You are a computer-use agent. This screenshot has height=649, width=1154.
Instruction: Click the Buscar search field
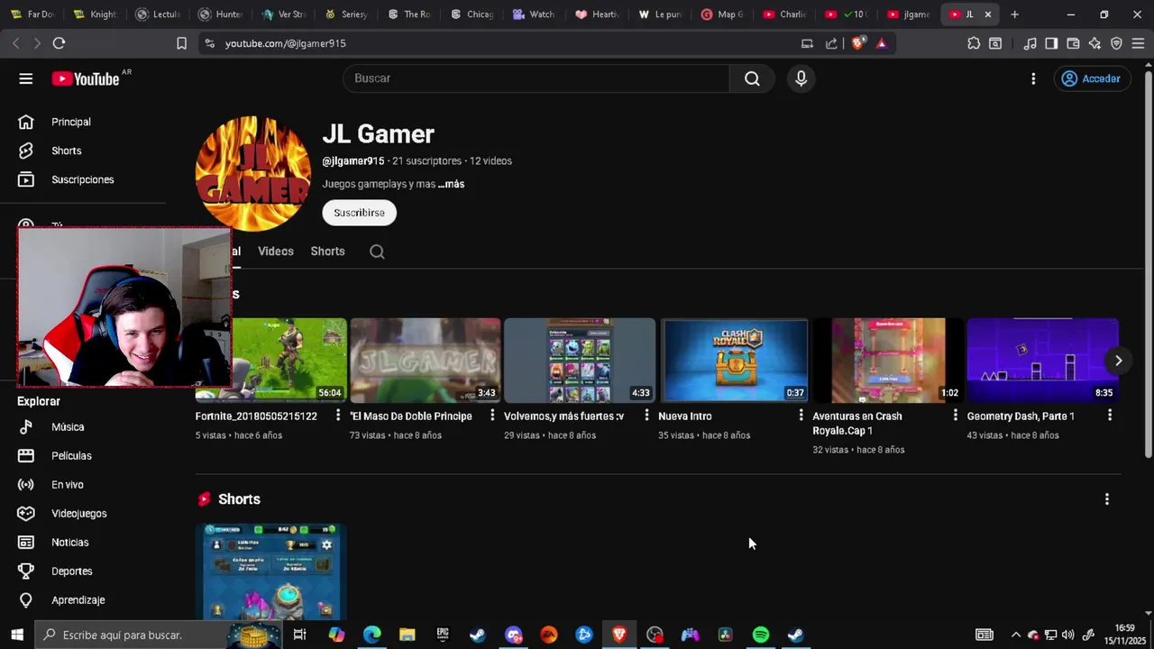pyautogui.click(x=536, y=78)
